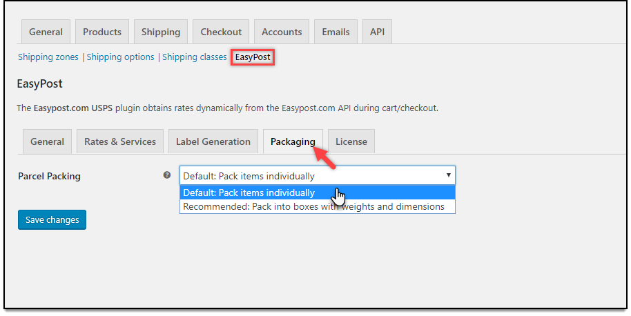Screen dimensions: 631x316
Task: Open the Label Generation tab
Action: pyautogui.click(x=213, y=141)
